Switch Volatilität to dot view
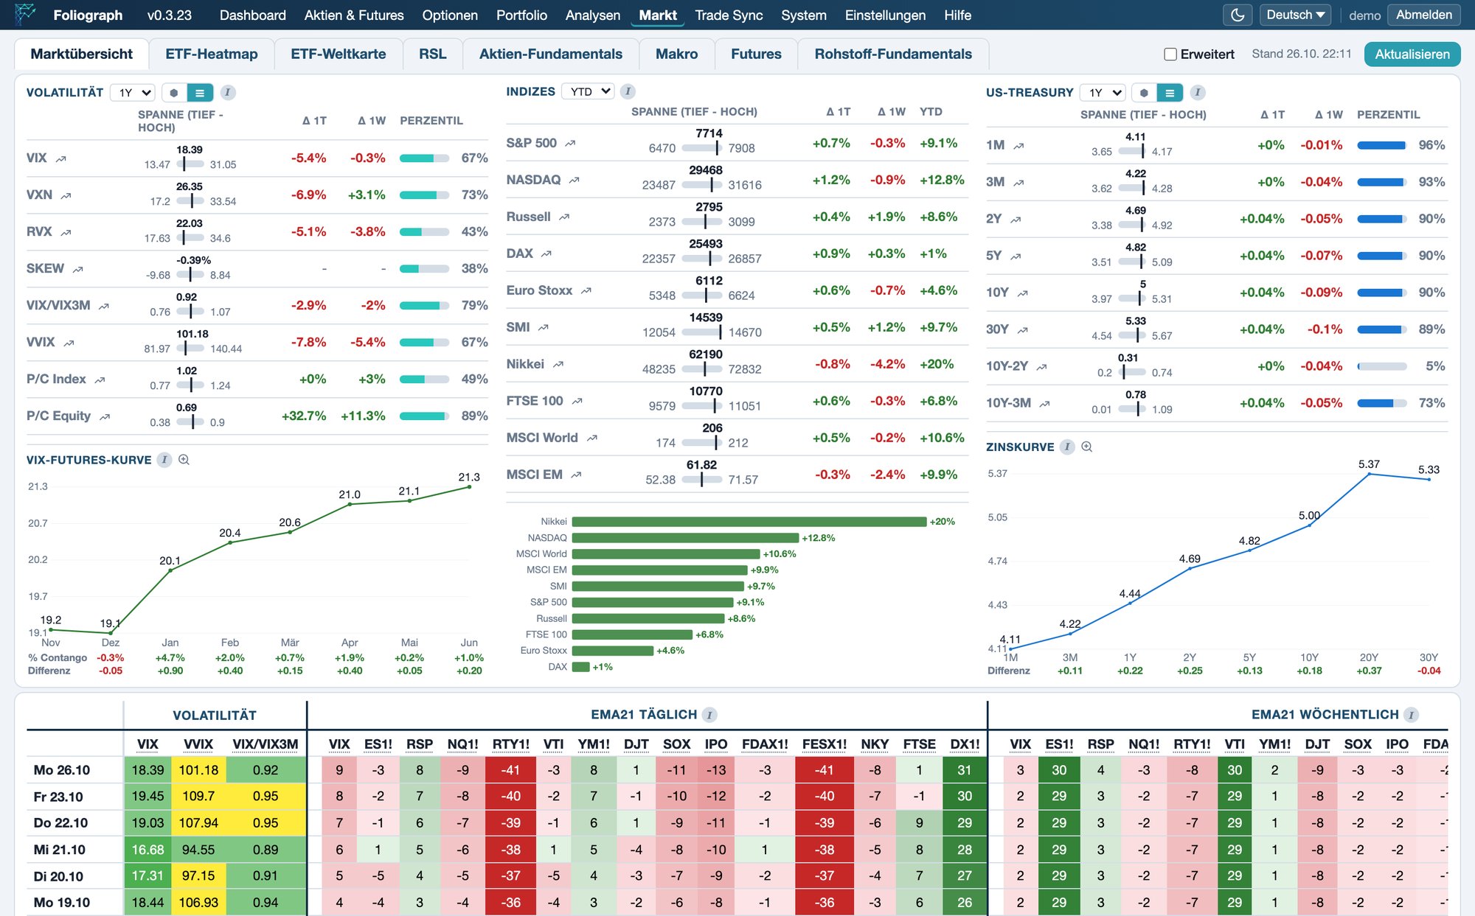The image size is (1475, 916). click(174, 92)
